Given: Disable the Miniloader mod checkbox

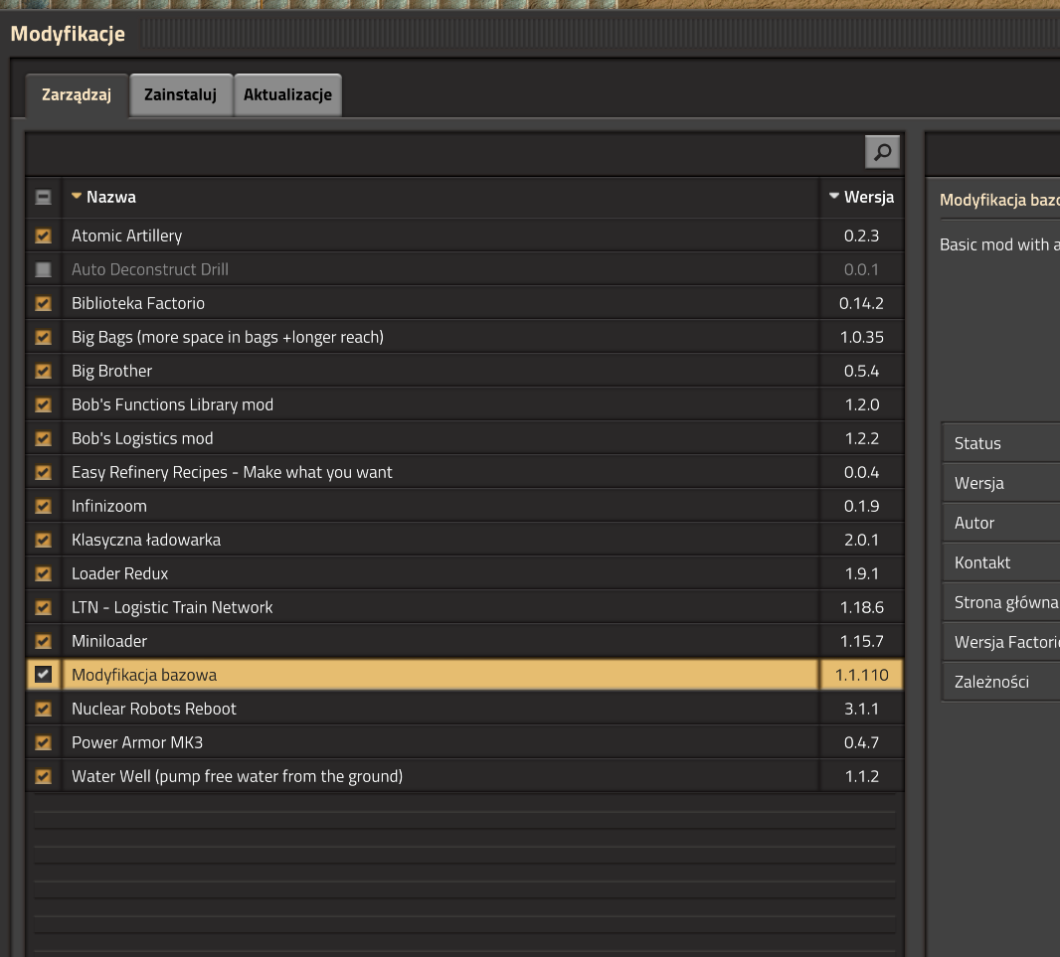Looking at the screenshot, I should 43,642.
